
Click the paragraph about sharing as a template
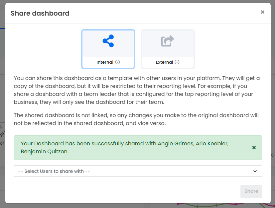click(137, 90)
